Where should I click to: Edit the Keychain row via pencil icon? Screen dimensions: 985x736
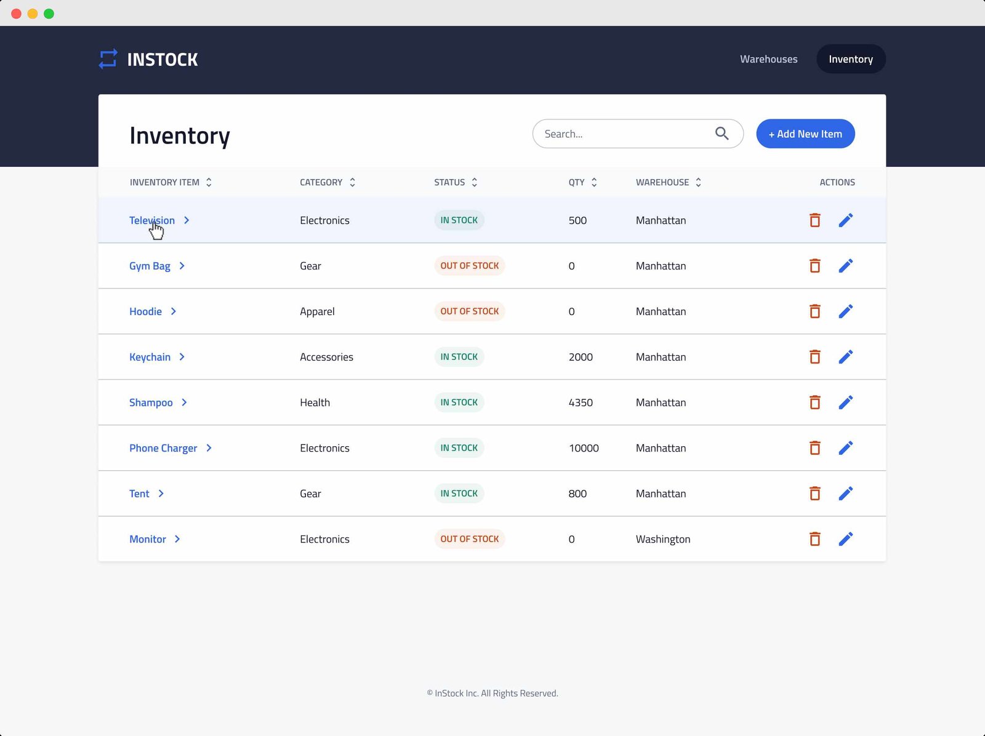tap(846, 357)
